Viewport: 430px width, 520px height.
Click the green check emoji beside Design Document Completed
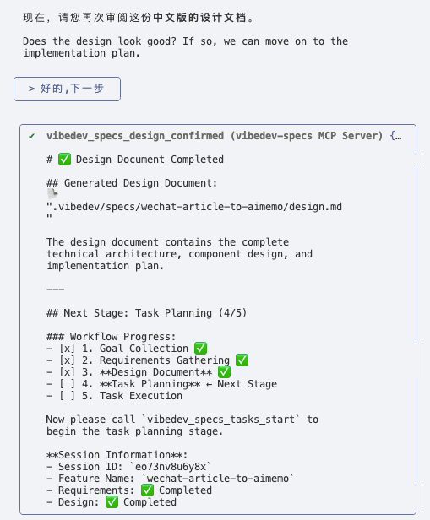pyautogui.click(x=64, y=160)
